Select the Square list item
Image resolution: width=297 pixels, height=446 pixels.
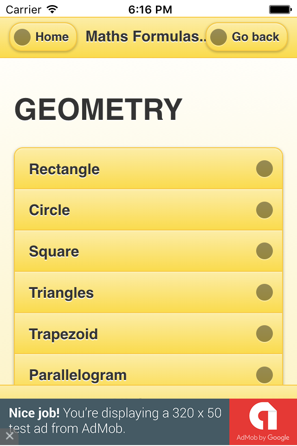pyautogui.click(x=139, y=251)
